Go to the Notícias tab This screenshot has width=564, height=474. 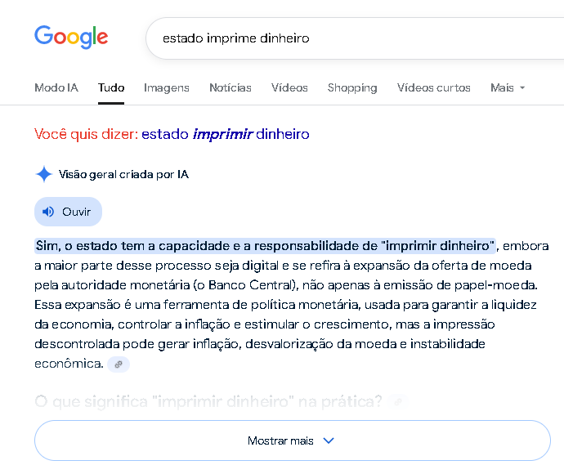pos(231,87)
